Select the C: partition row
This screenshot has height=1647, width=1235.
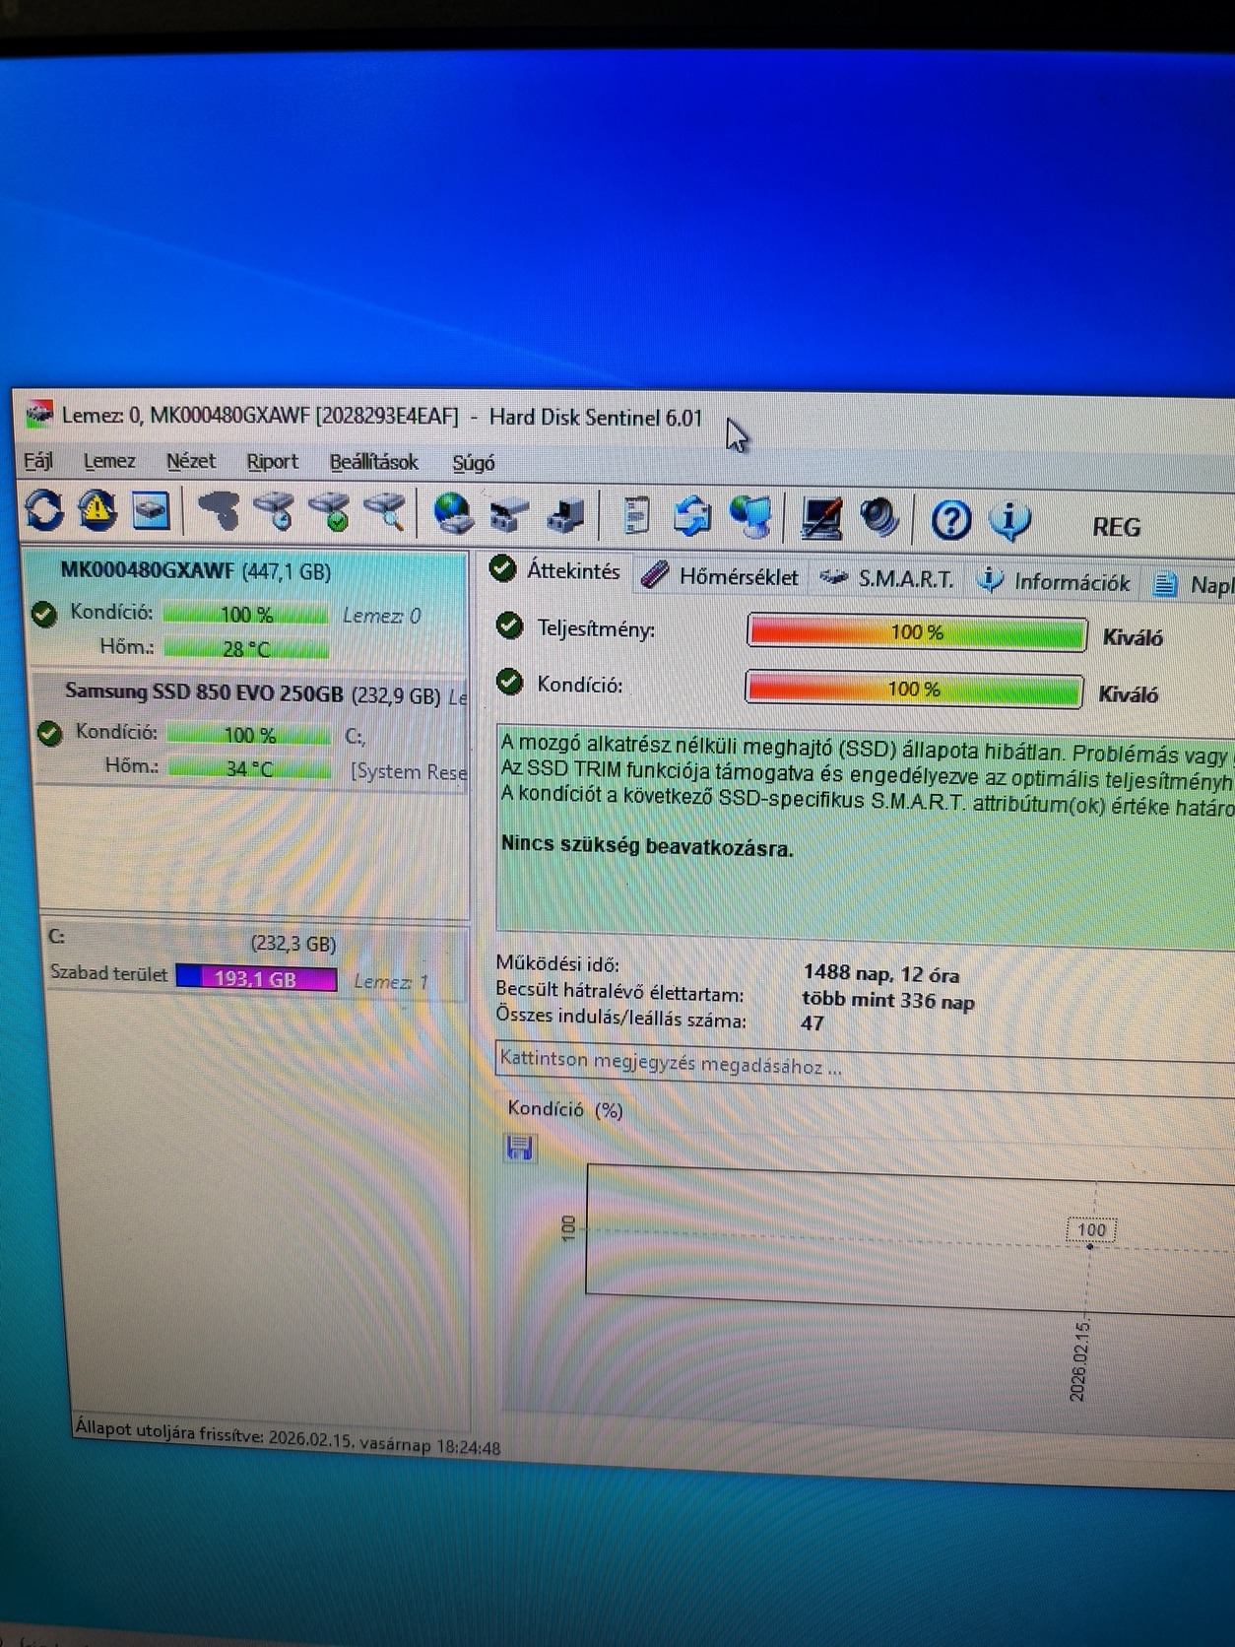tap(253, 960)
